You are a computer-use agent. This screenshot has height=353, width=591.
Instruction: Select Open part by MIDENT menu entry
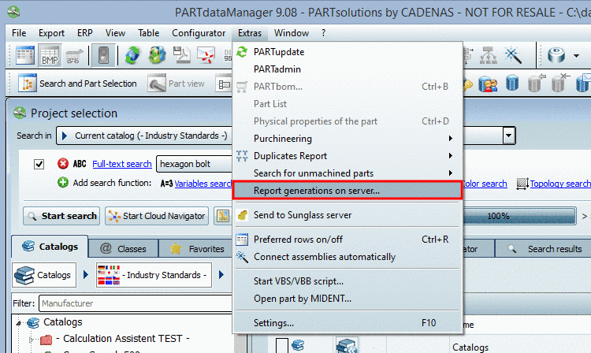click(x=348, y=299)
